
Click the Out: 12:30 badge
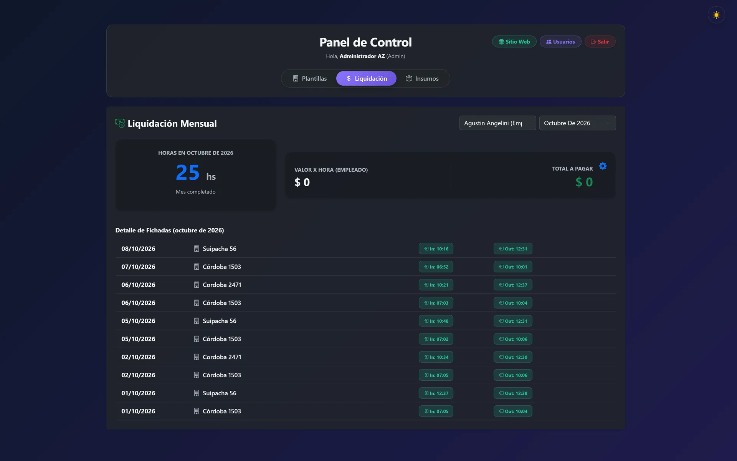[513, 357]
